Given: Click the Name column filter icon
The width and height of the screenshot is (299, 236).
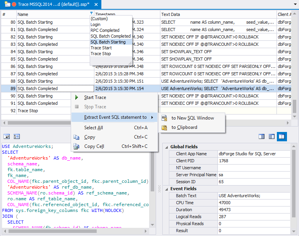Looking at the screenshot, I should (91, 14).
